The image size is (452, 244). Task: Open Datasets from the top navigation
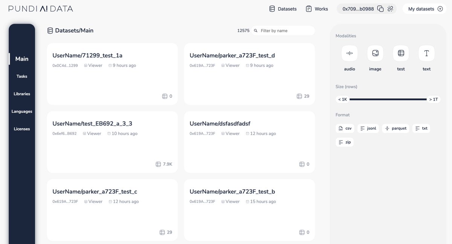[282, 8]
